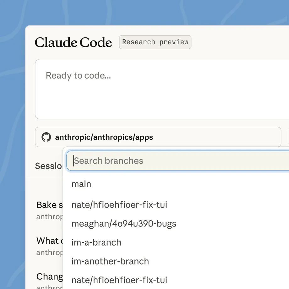
Task: Click the GitHub icon in repository selector
Action: click(x=46, y=137)
